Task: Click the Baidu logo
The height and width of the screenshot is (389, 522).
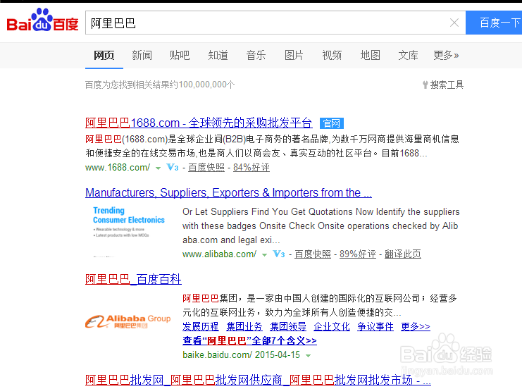Action: coord(42,20)
